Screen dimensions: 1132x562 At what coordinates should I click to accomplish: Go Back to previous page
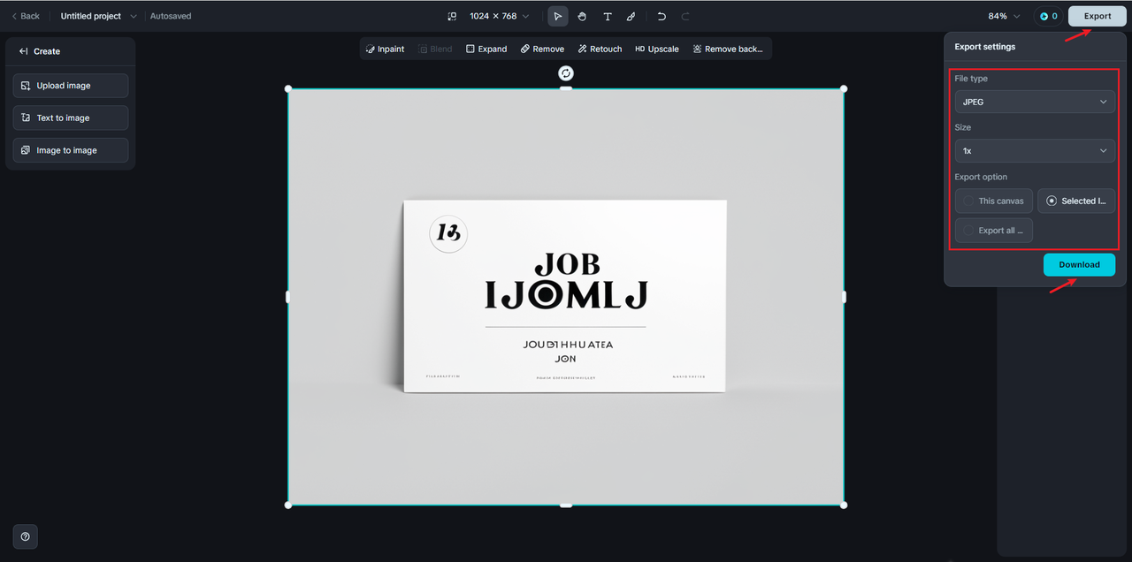[25, 16]
